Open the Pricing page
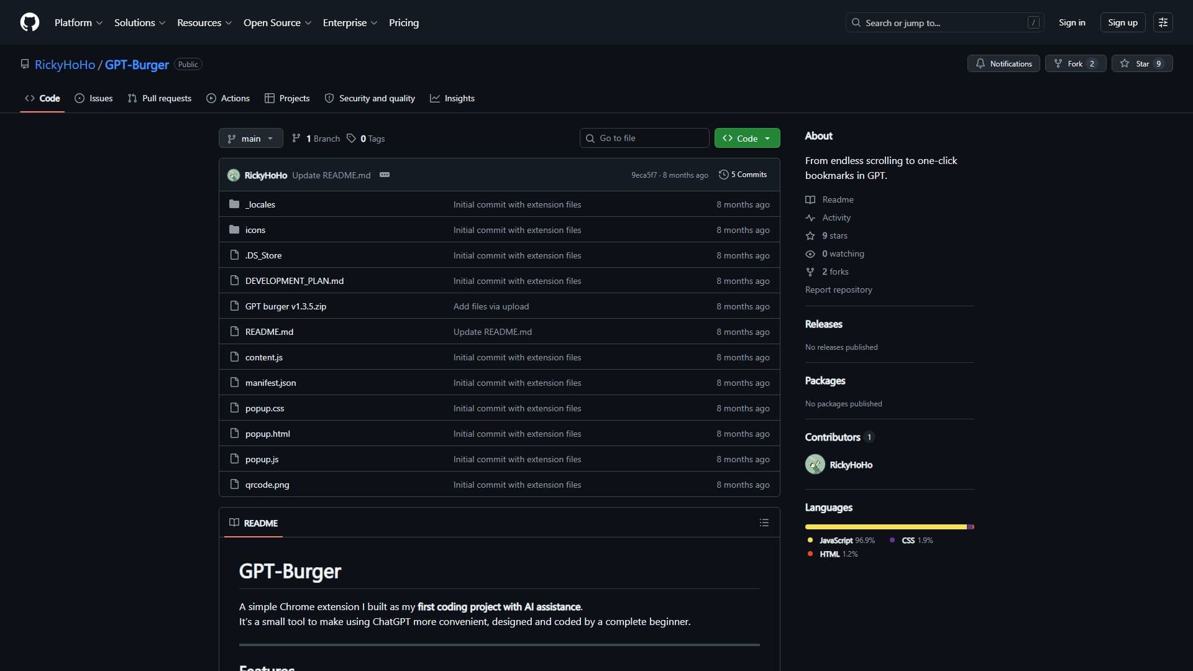 point(404,22)
